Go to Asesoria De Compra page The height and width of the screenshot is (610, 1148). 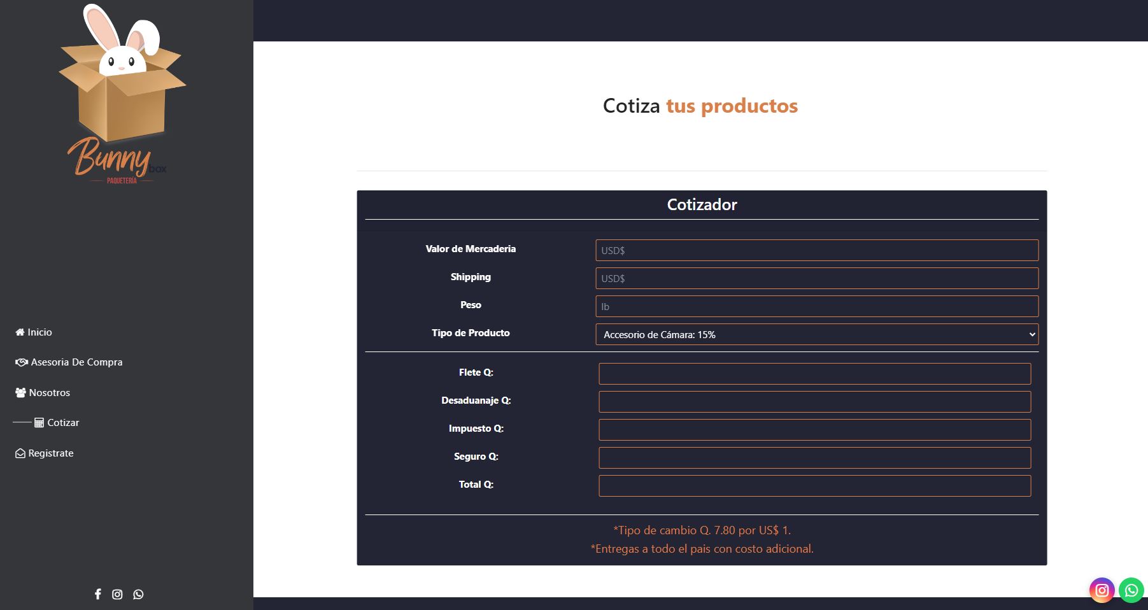pos(76,362)
